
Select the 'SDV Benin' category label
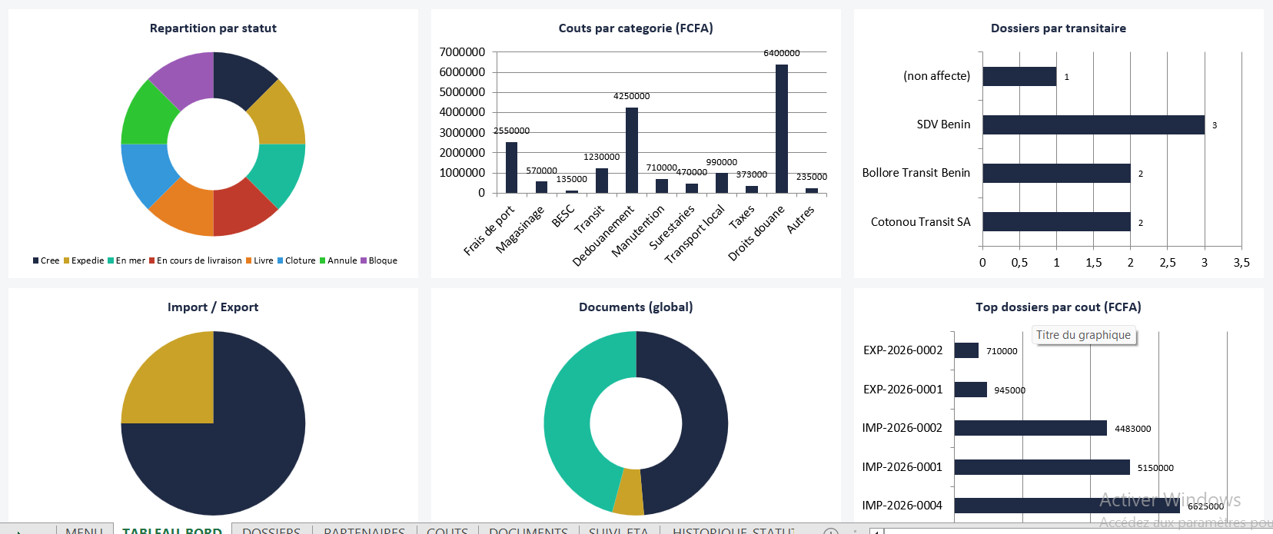943,124
